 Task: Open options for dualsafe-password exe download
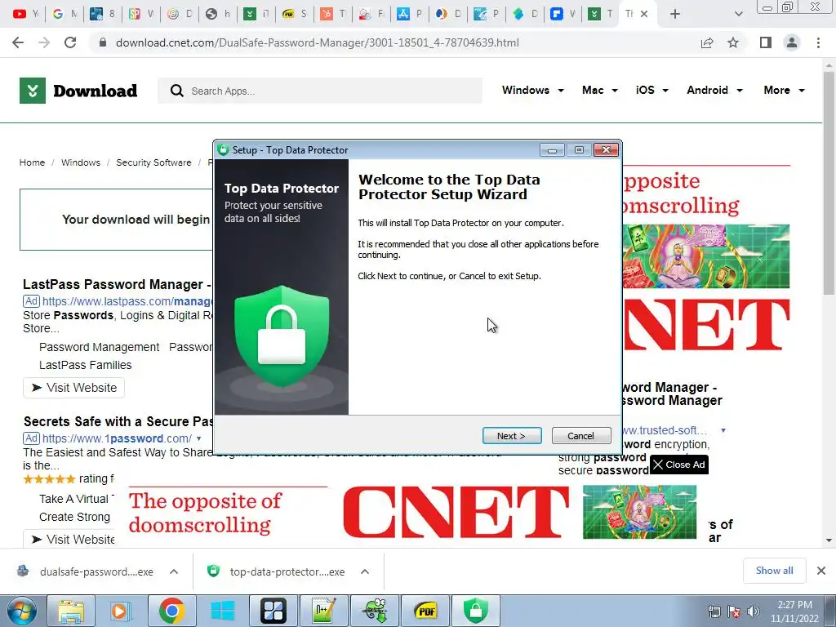click(x=174, y=571)
